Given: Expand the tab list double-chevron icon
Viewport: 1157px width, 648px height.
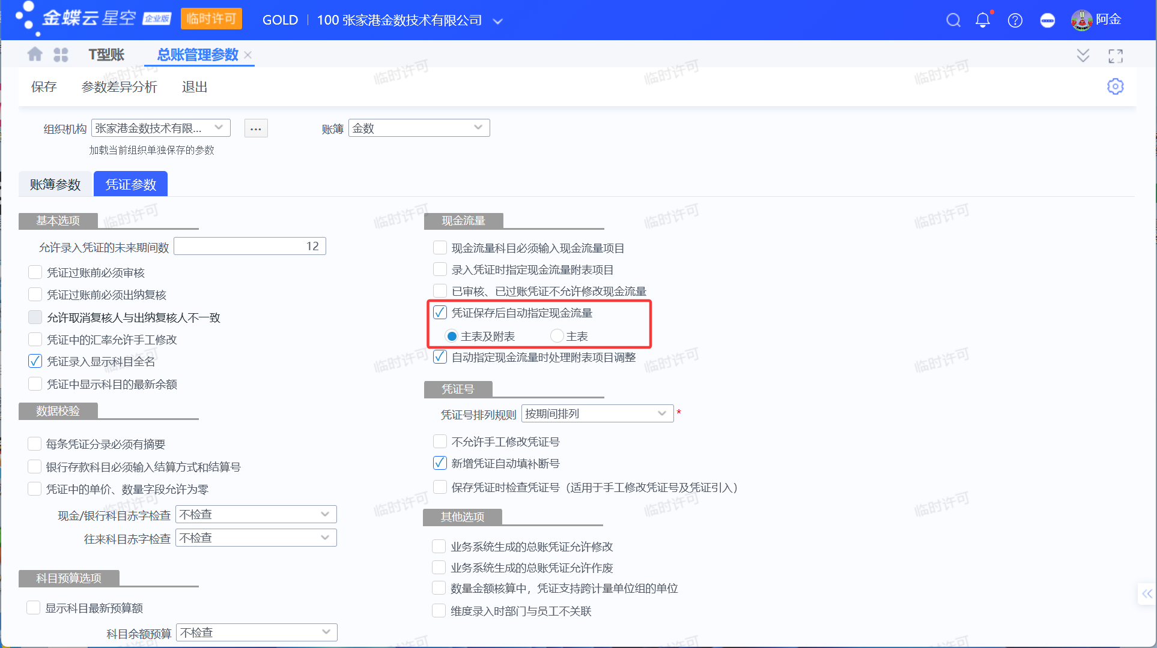Looking at the screenshot, I should click(x=1083, y=55).
